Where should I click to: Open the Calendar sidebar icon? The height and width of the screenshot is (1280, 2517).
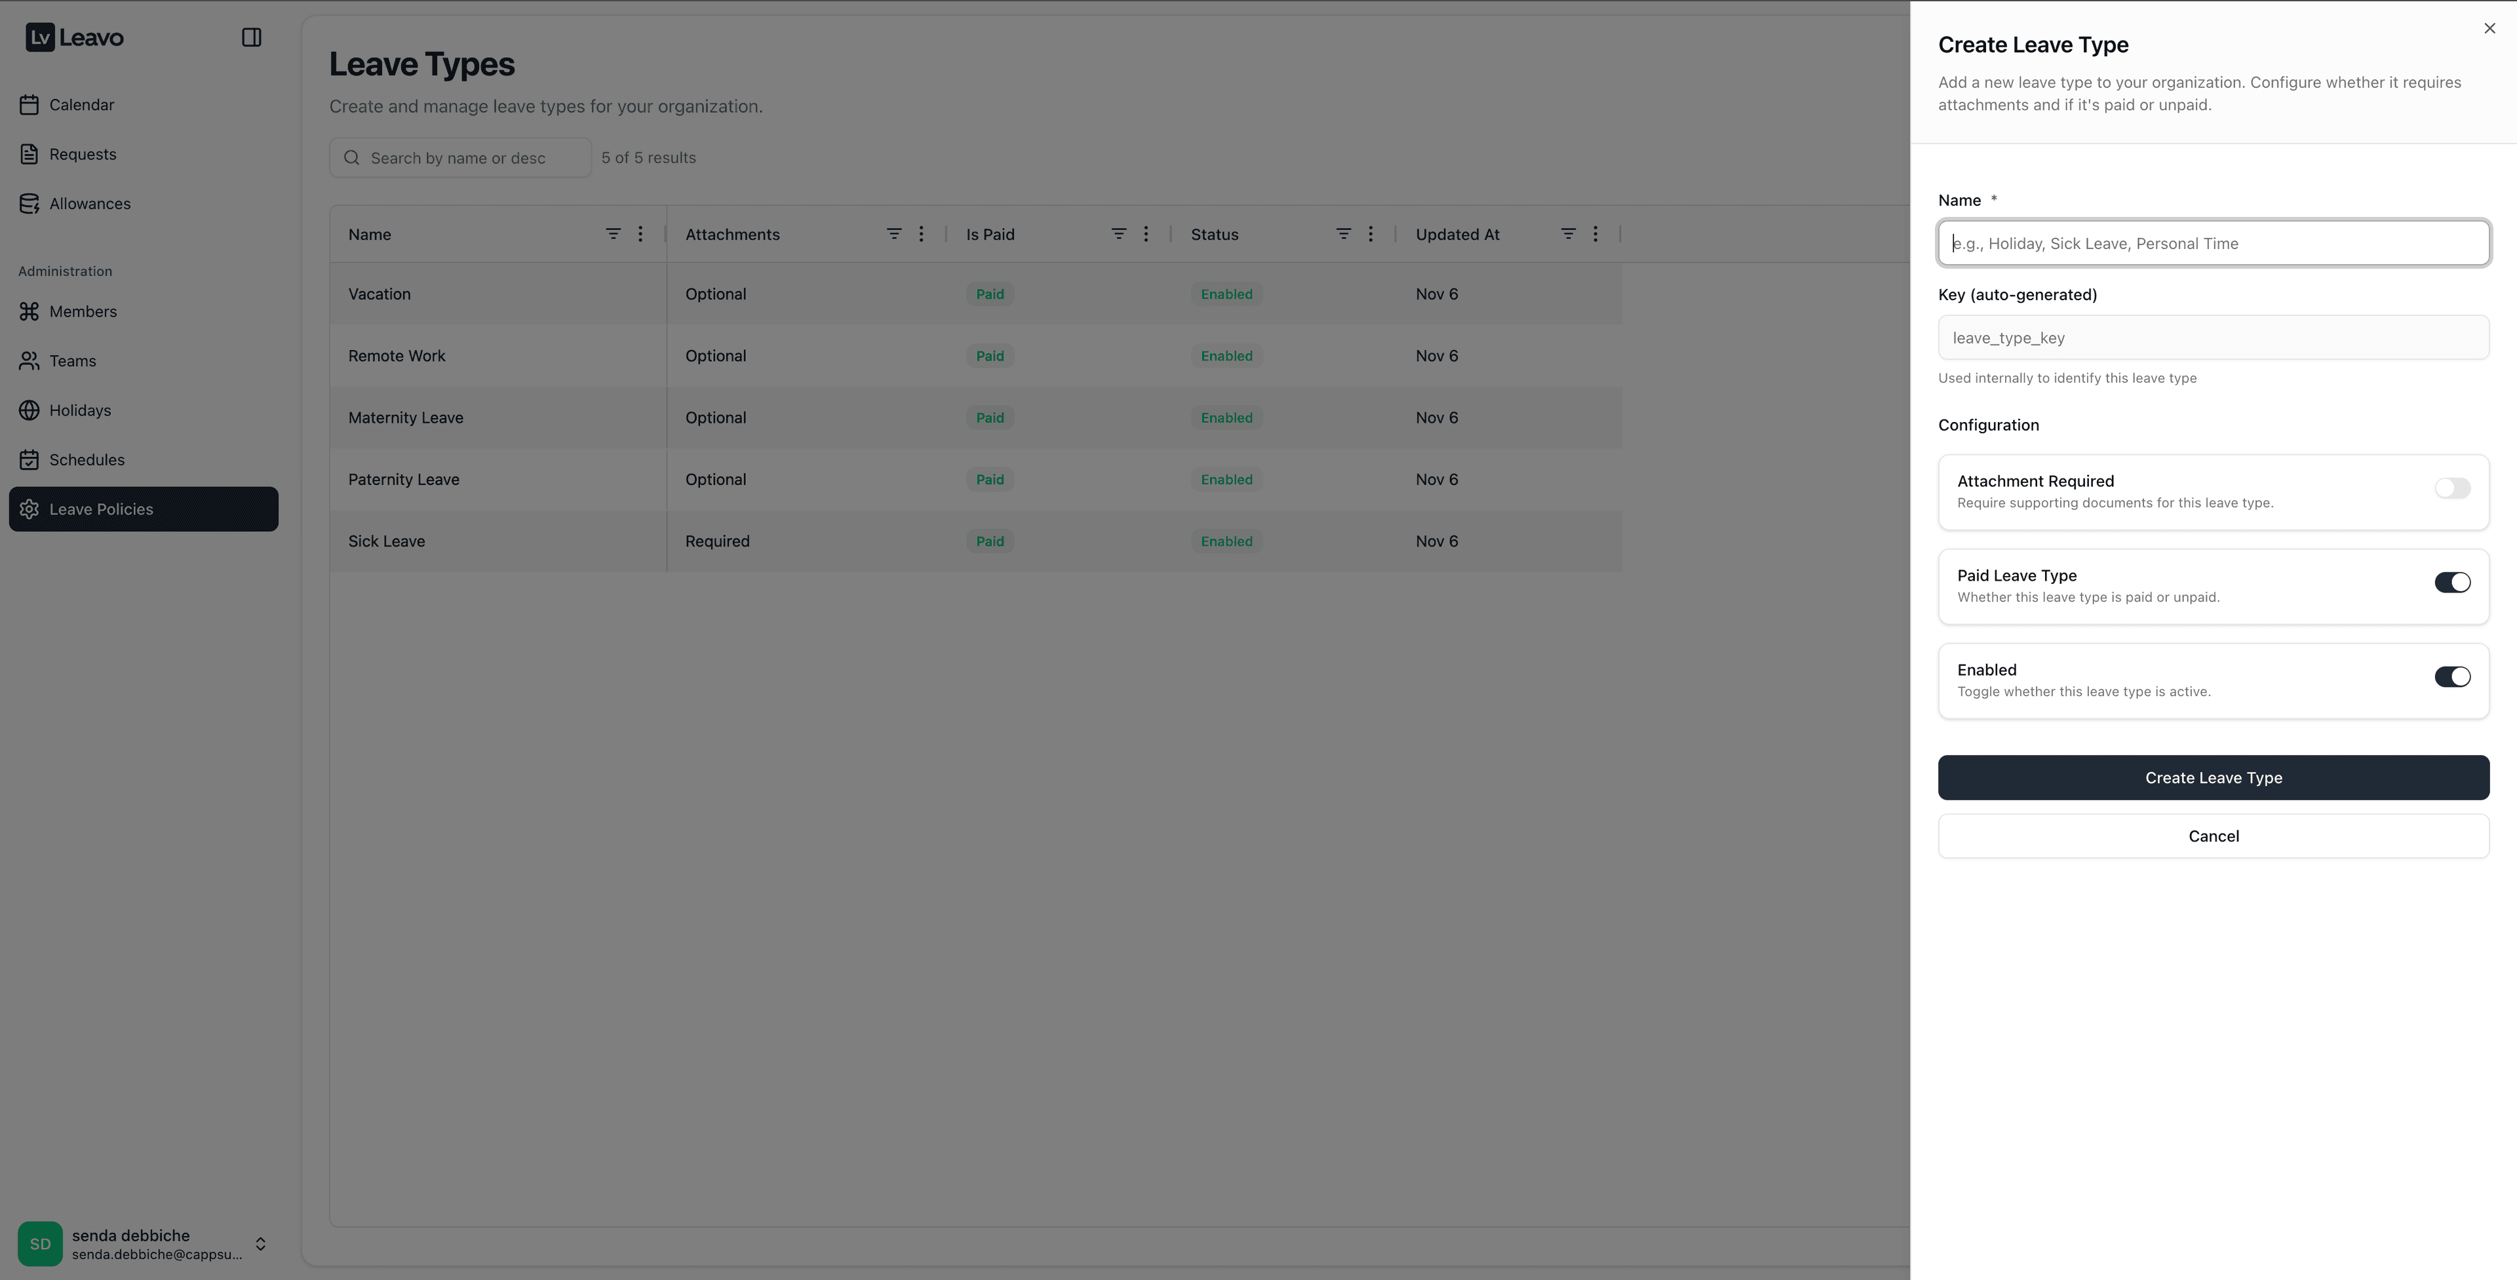tap(29, 105)
